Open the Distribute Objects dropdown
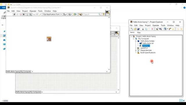Viewport: 186px width, 105px height. click(70, 14)
